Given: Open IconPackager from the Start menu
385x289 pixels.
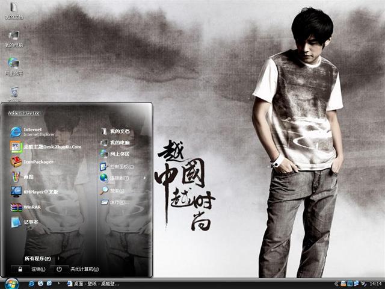Looking at the screenshot, I should pyautogui.click(x=32, y=162).
